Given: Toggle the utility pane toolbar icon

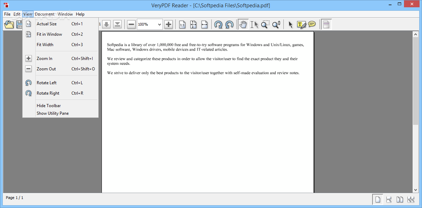Looking at the screenshot, I should tap(326, 24).
